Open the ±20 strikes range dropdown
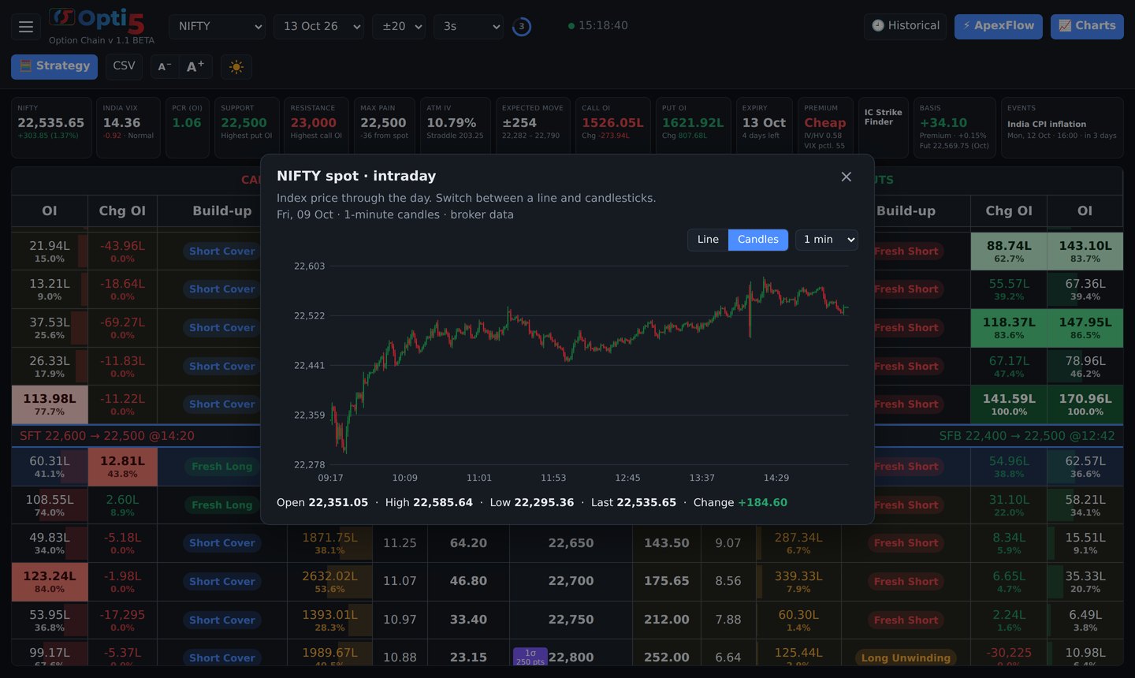The width and height of the screenshot is (1135, 678). [x=399, y=27]
